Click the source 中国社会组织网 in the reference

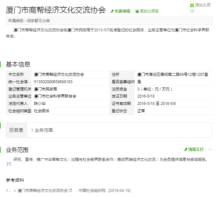92,191
